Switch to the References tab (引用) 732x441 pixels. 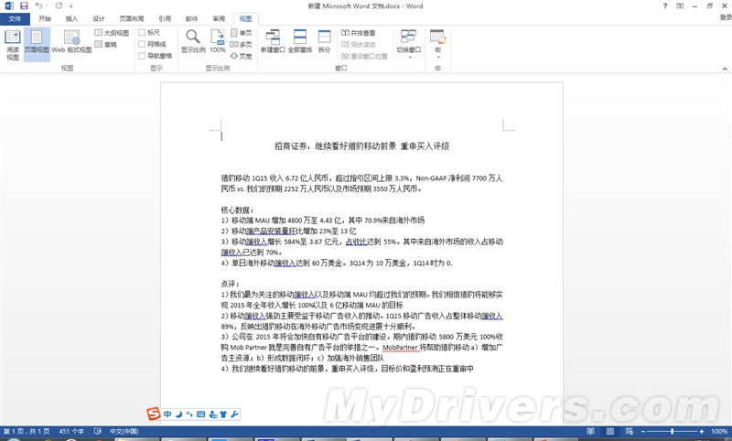[165, 18]
